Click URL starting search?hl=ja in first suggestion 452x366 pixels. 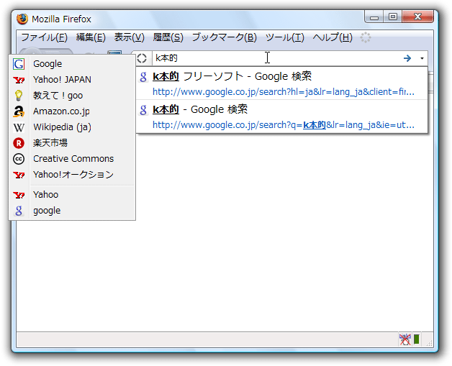(284, 92)
